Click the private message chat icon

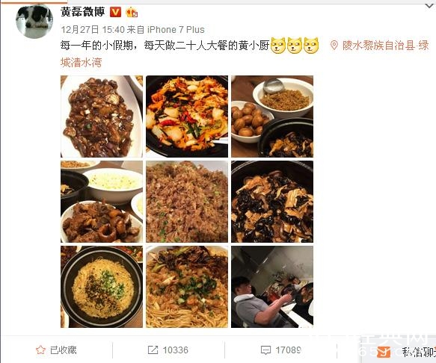pyautogui.click(x=384, y=352)
